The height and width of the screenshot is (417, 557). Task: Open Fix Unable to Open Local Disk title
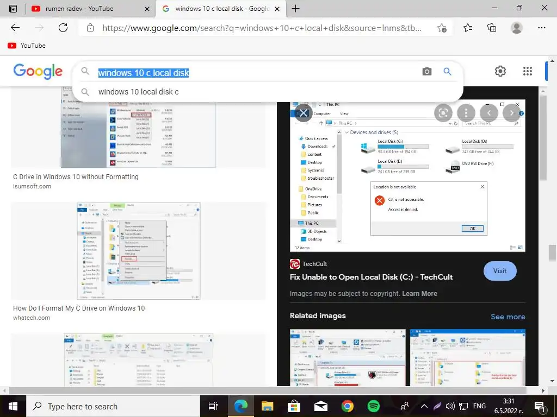coord(371,277)
